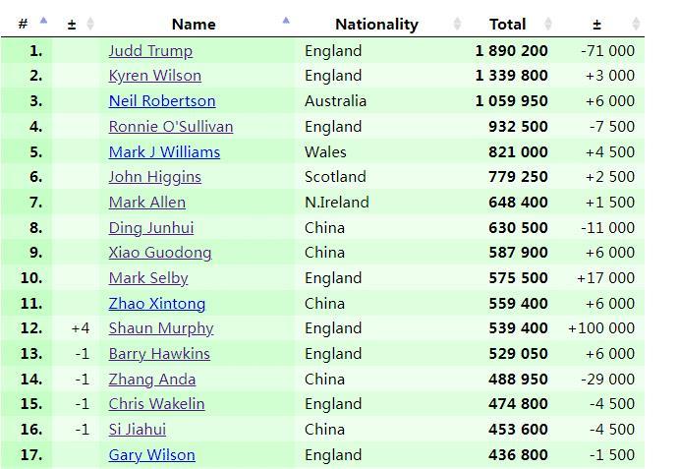Sort Name column using arrow icon

pyautogui.click(x=286, y=23)
